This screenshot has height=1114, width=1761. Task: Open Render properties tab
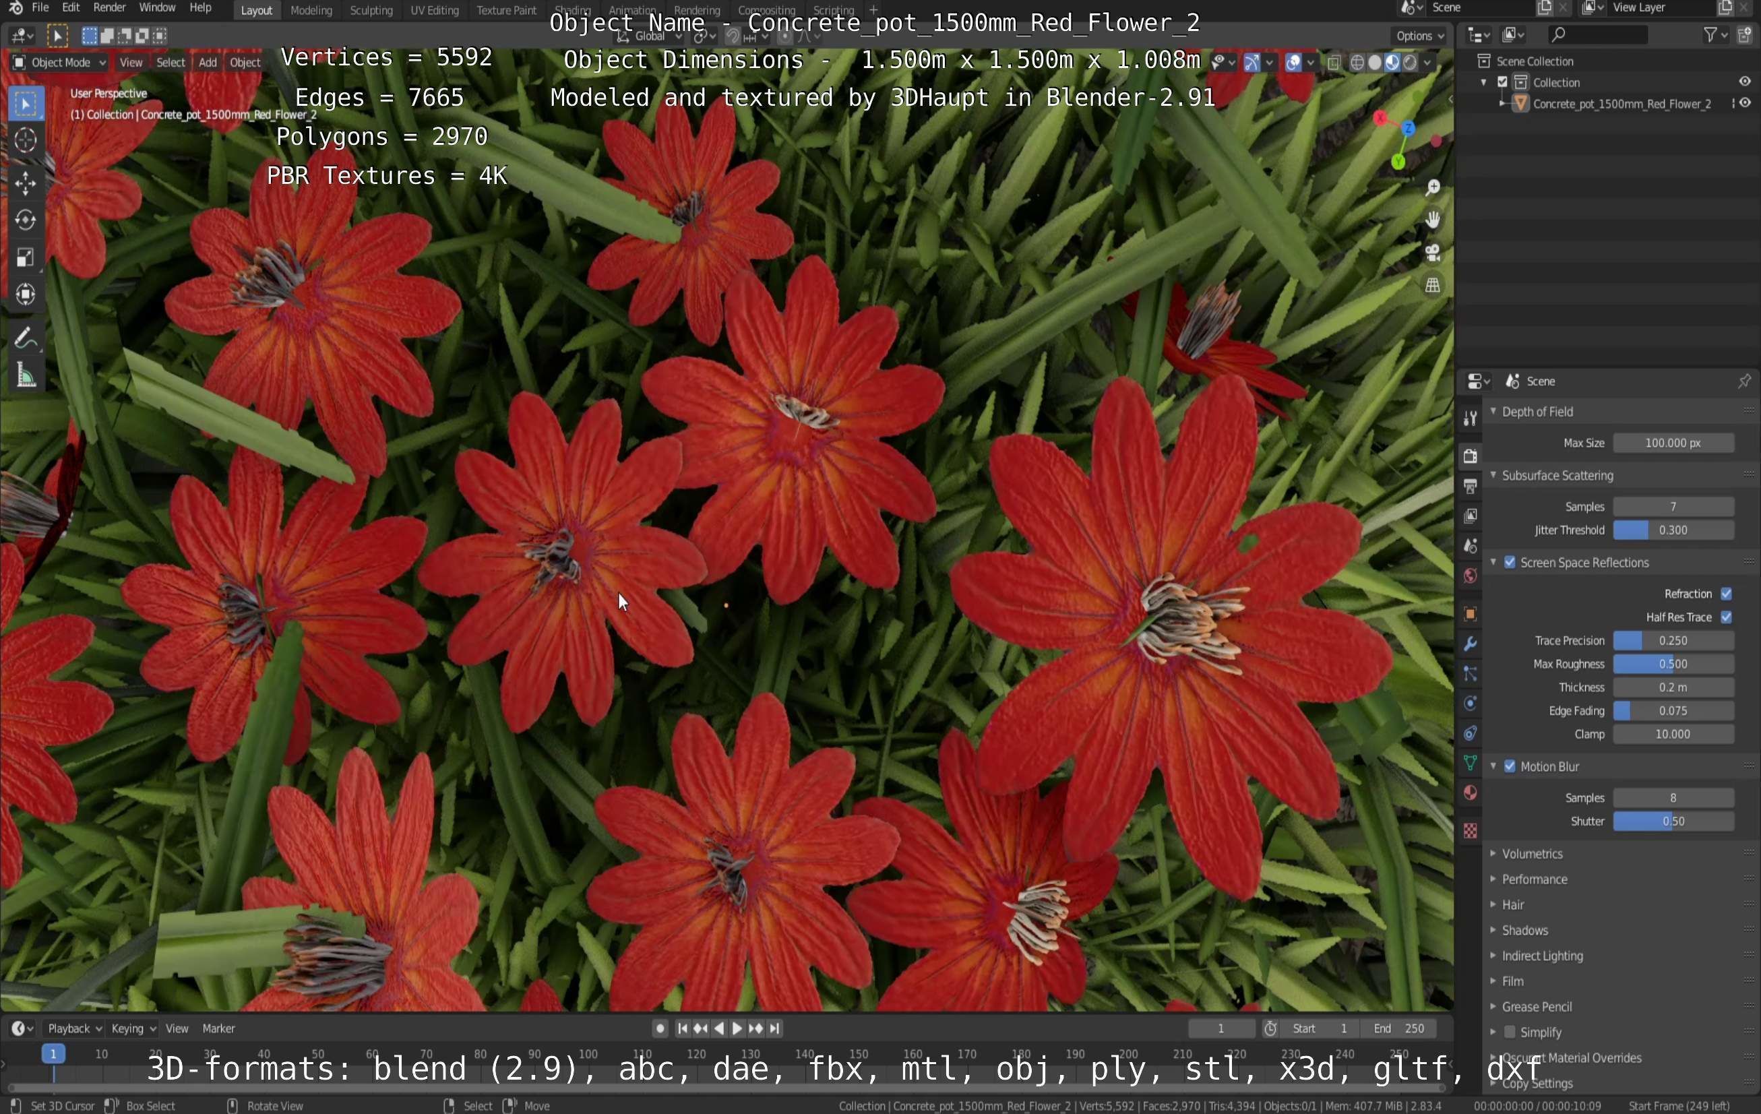pyautogui.click(x=1470, y=456)
